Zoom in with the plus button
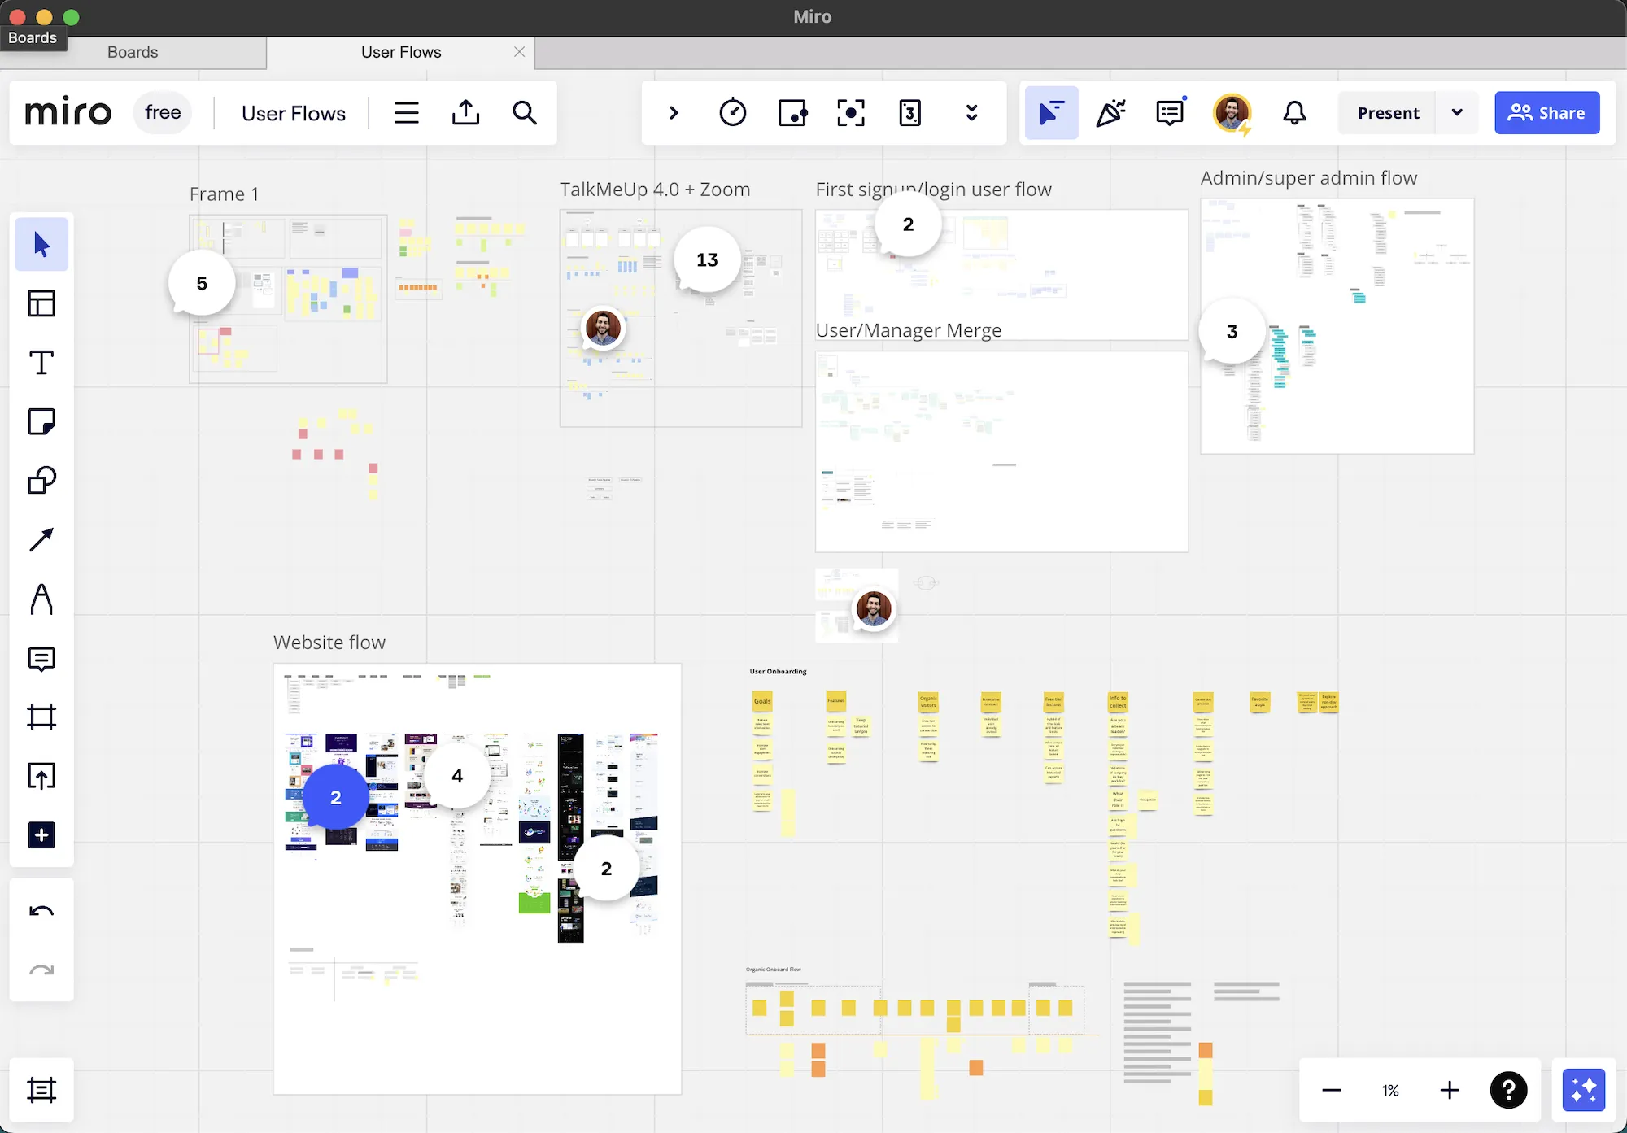Screen dimensions: 1627x1133 1449,1090
